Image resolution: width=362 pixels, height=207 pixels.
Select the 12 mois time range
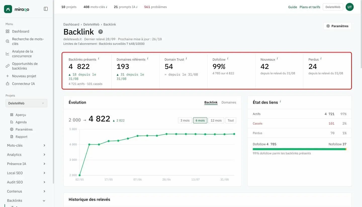click(216, 120)
